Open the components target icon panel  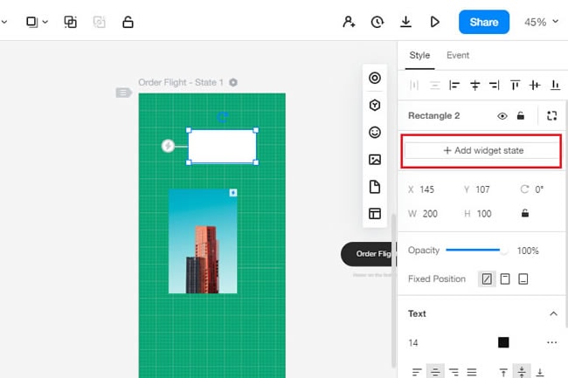(x=375, y=78)
